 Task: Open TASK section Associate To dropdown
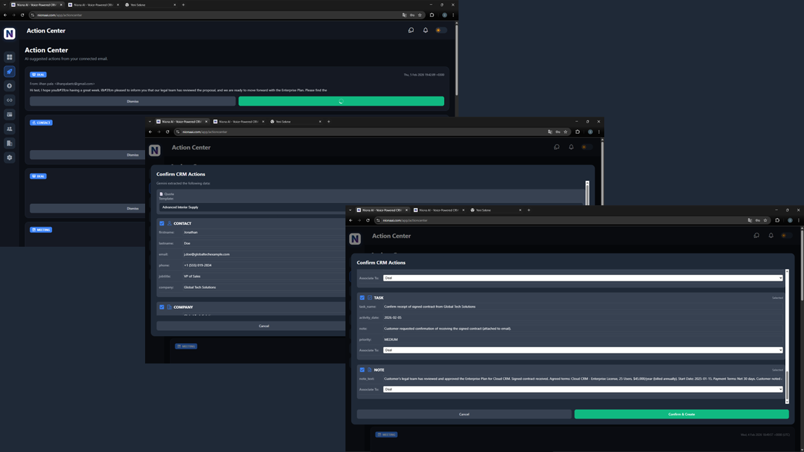(x=583, y=350)
